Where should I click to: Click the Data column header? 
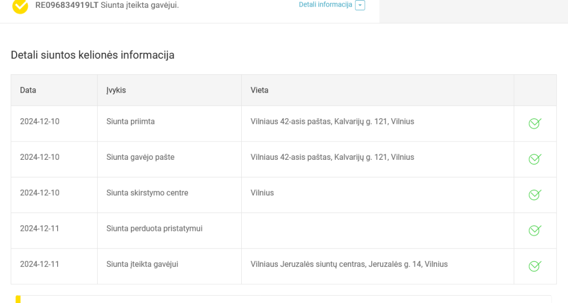click(28, 90)
